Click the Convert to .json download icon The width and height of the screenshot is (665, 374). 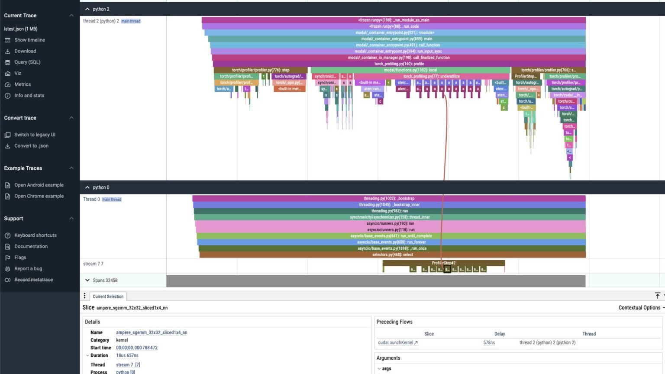[x=7, y=146]
